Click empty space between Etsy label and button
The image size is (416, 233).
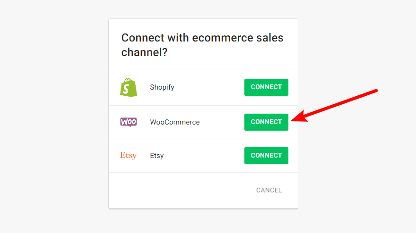click(x=203, y=156)
